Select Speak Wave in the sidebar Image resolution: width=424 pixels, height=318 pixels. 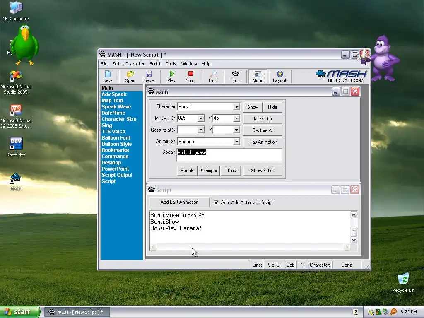click(116, 106)
